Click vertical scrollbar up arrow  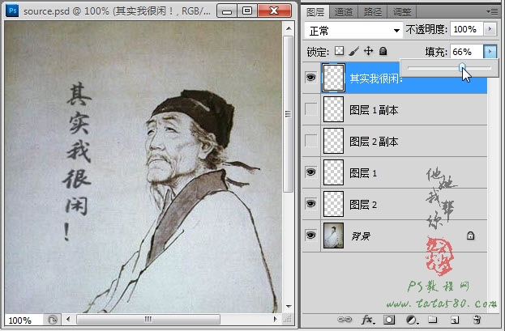289,28
